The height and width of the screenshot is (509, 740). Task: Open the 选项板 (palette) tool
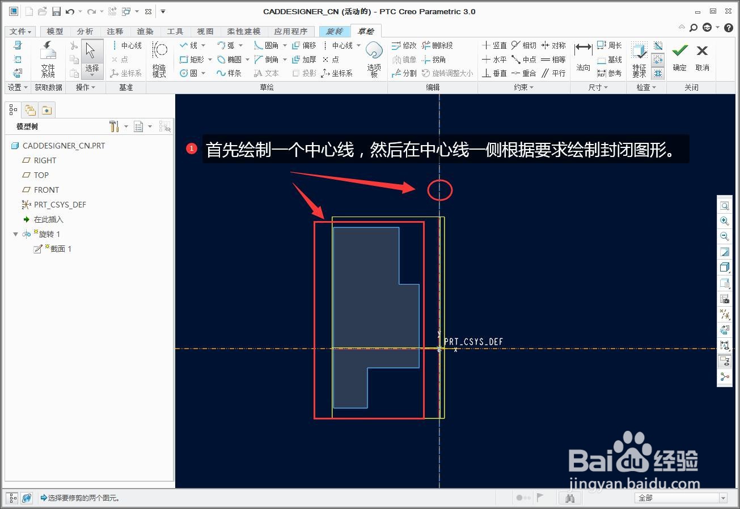pos(374,59)
